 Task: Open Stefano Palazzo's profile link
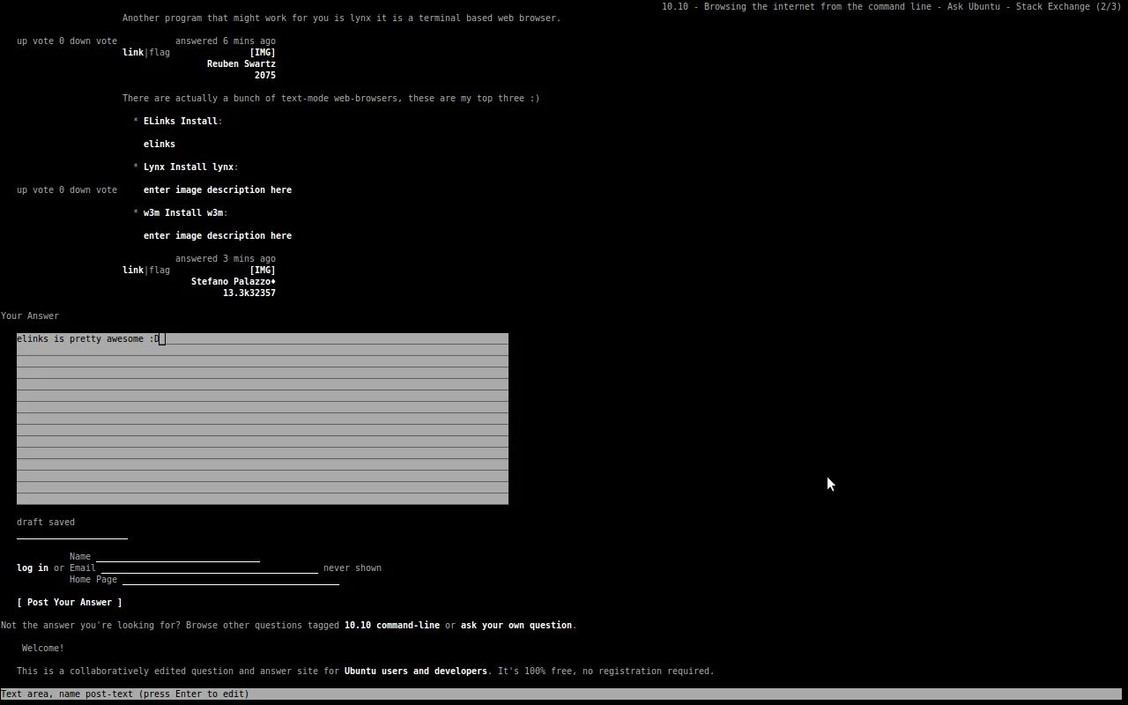pyautogui.click(x=234, y=281)
